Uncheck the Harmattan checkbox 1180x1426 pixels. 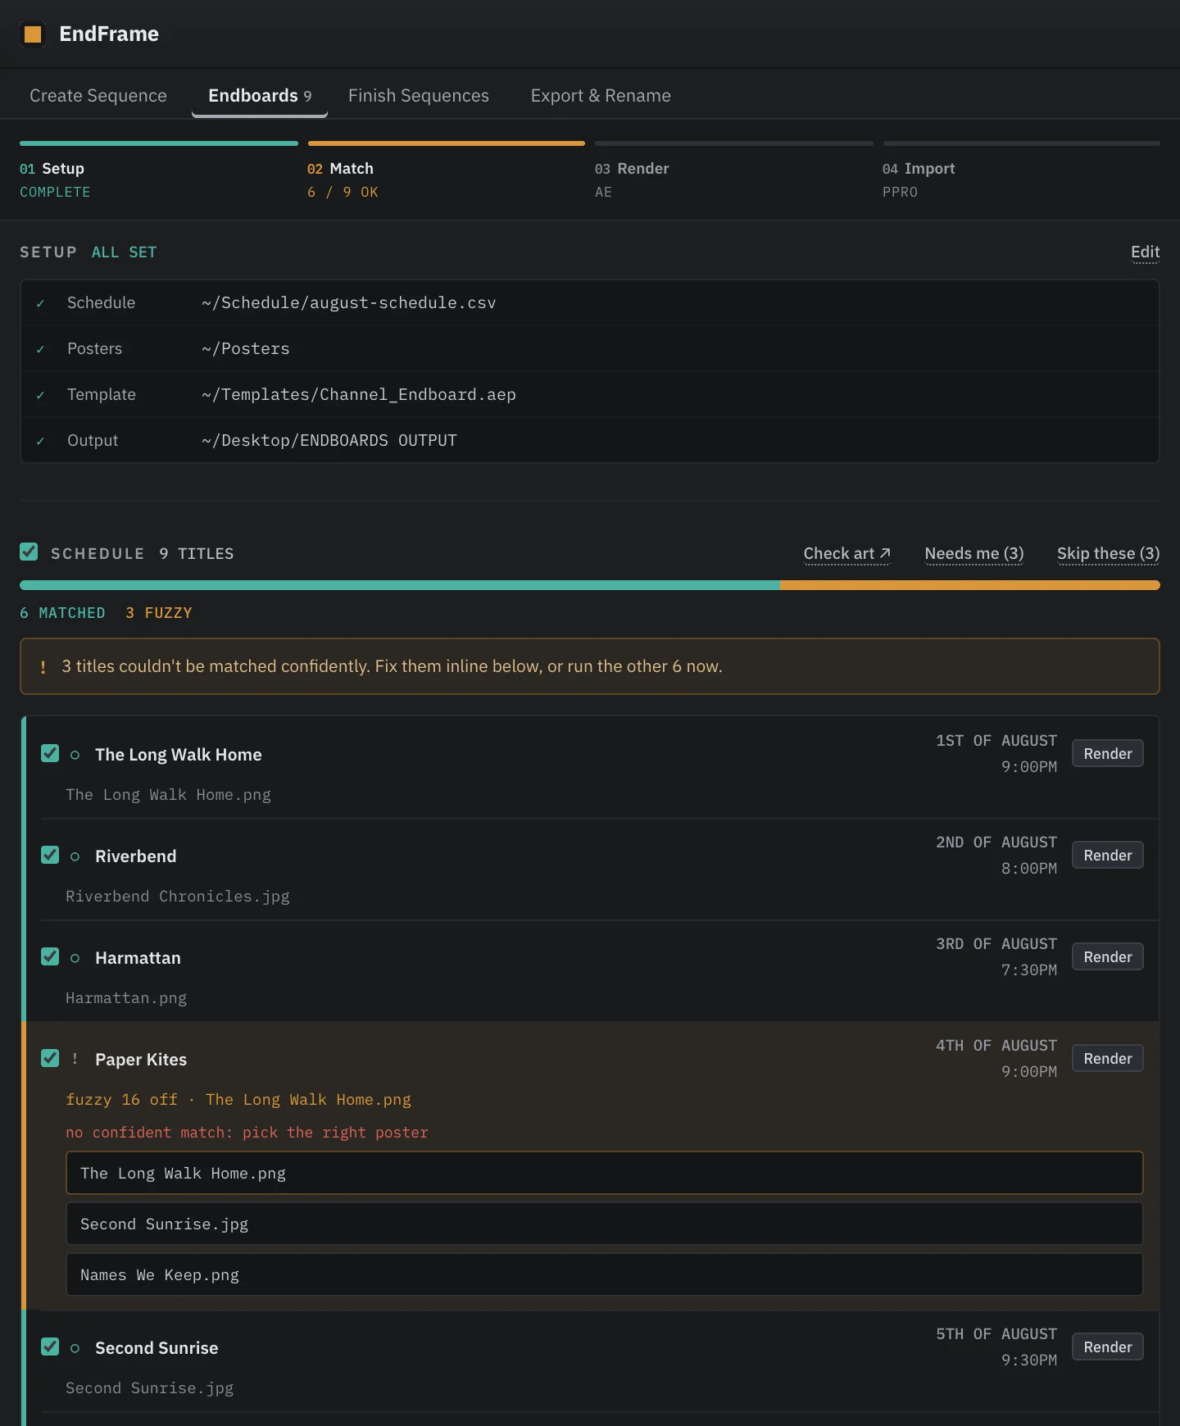50,956
